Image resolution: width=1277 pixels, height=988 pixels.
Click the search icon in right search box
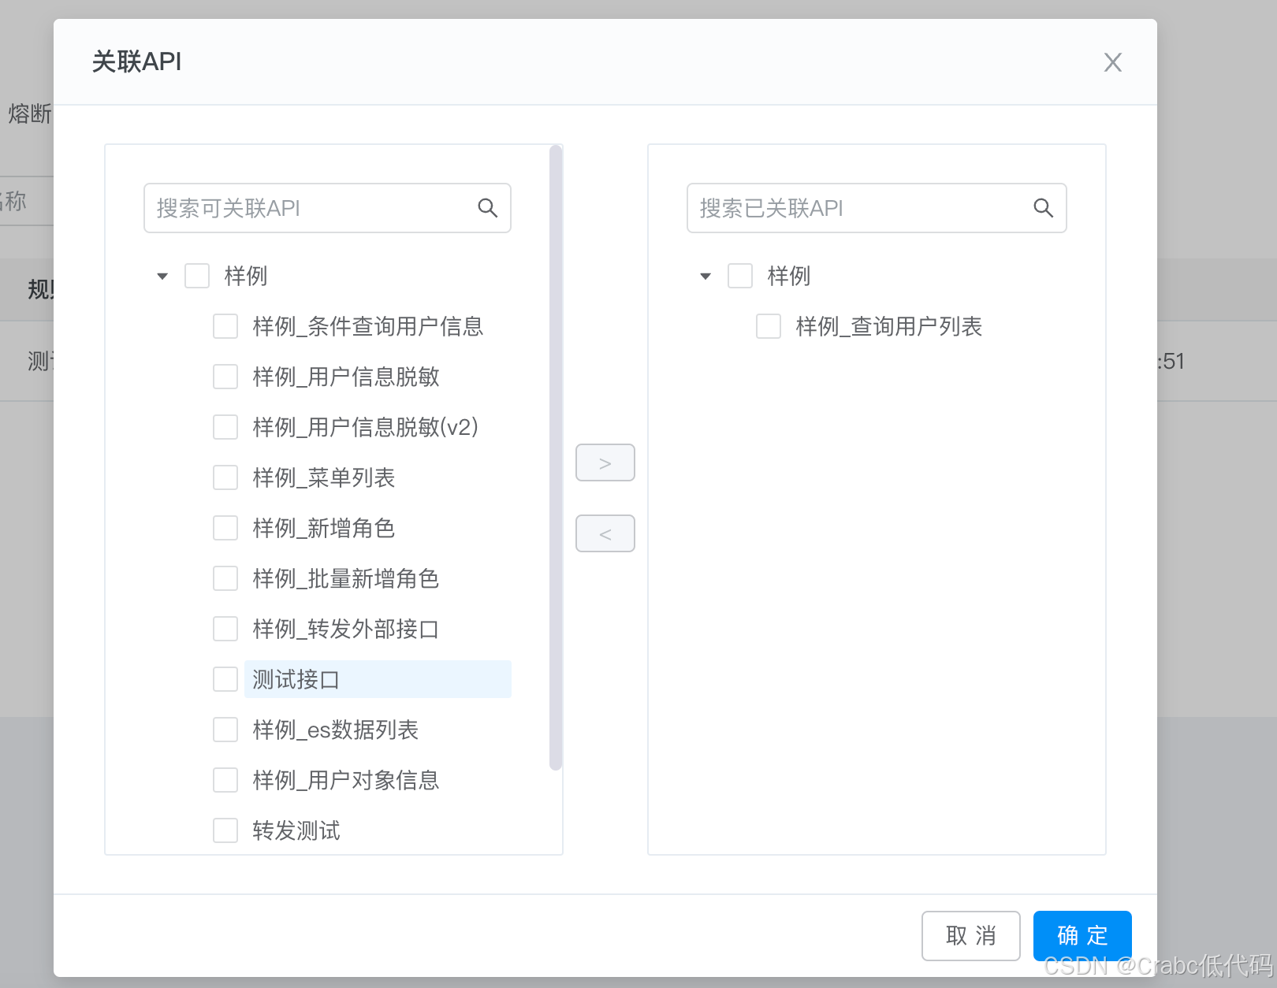(x=1044, y=208)
